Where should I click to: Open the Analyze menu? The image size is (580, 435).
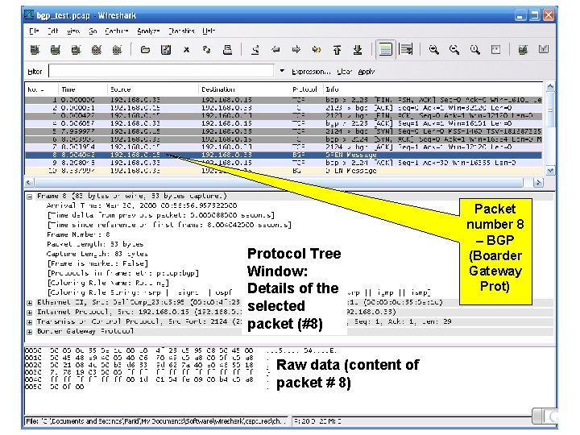pyautogui.click(x=148, y=31)
